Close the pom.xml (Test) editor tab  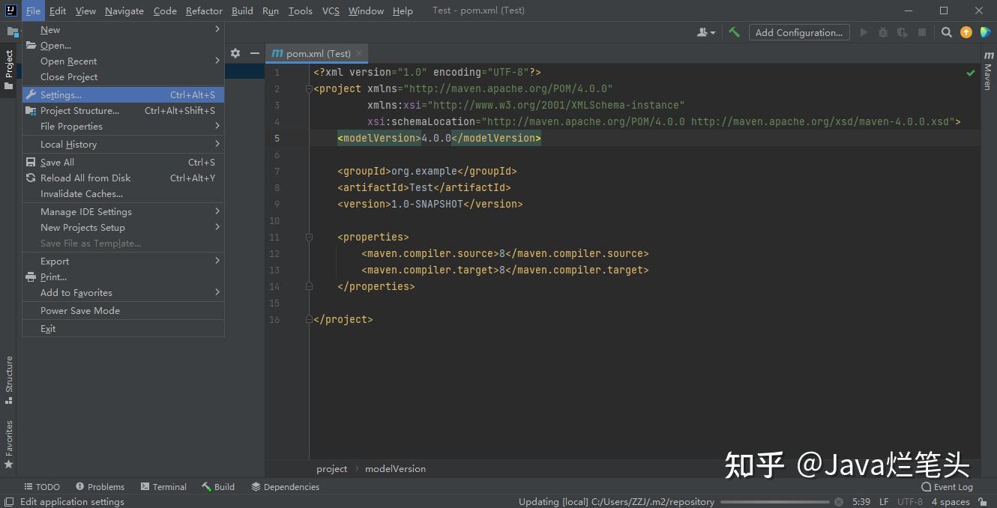point(360,53)
